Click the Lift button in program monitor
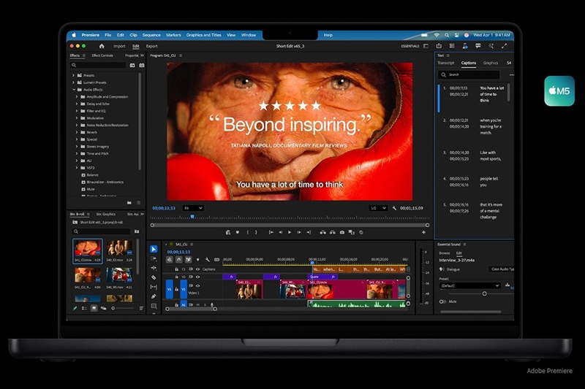This screenshot has height=389, width=585. pyautogui.click(x=322, y=232)
